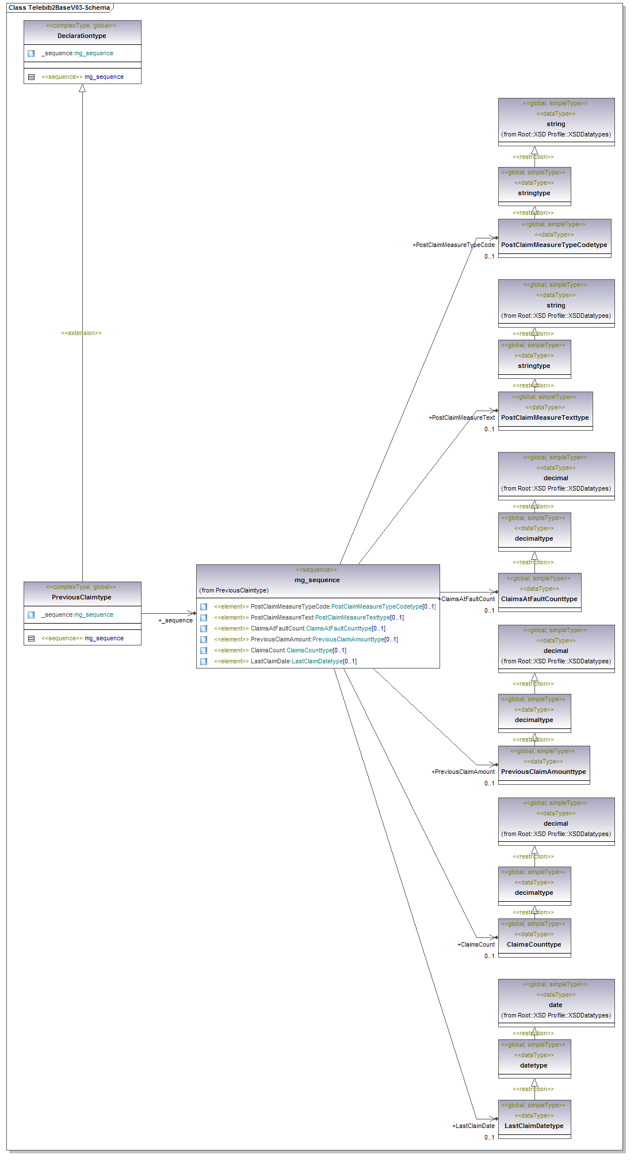Click the sequence compartment icon in PreviousClaimtype
The width and height of the screenshot is (638, 1162).
(x=31, y=639)
